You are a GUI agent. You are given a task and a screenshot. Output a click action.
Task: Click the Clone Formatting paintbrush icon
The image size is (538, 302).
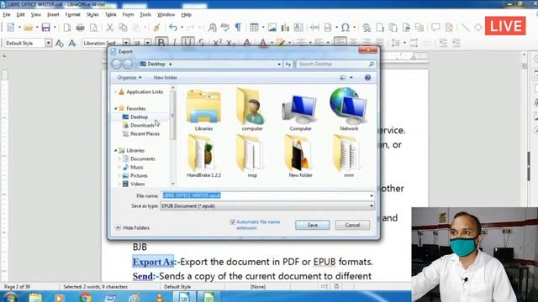(x=157, y=28)
